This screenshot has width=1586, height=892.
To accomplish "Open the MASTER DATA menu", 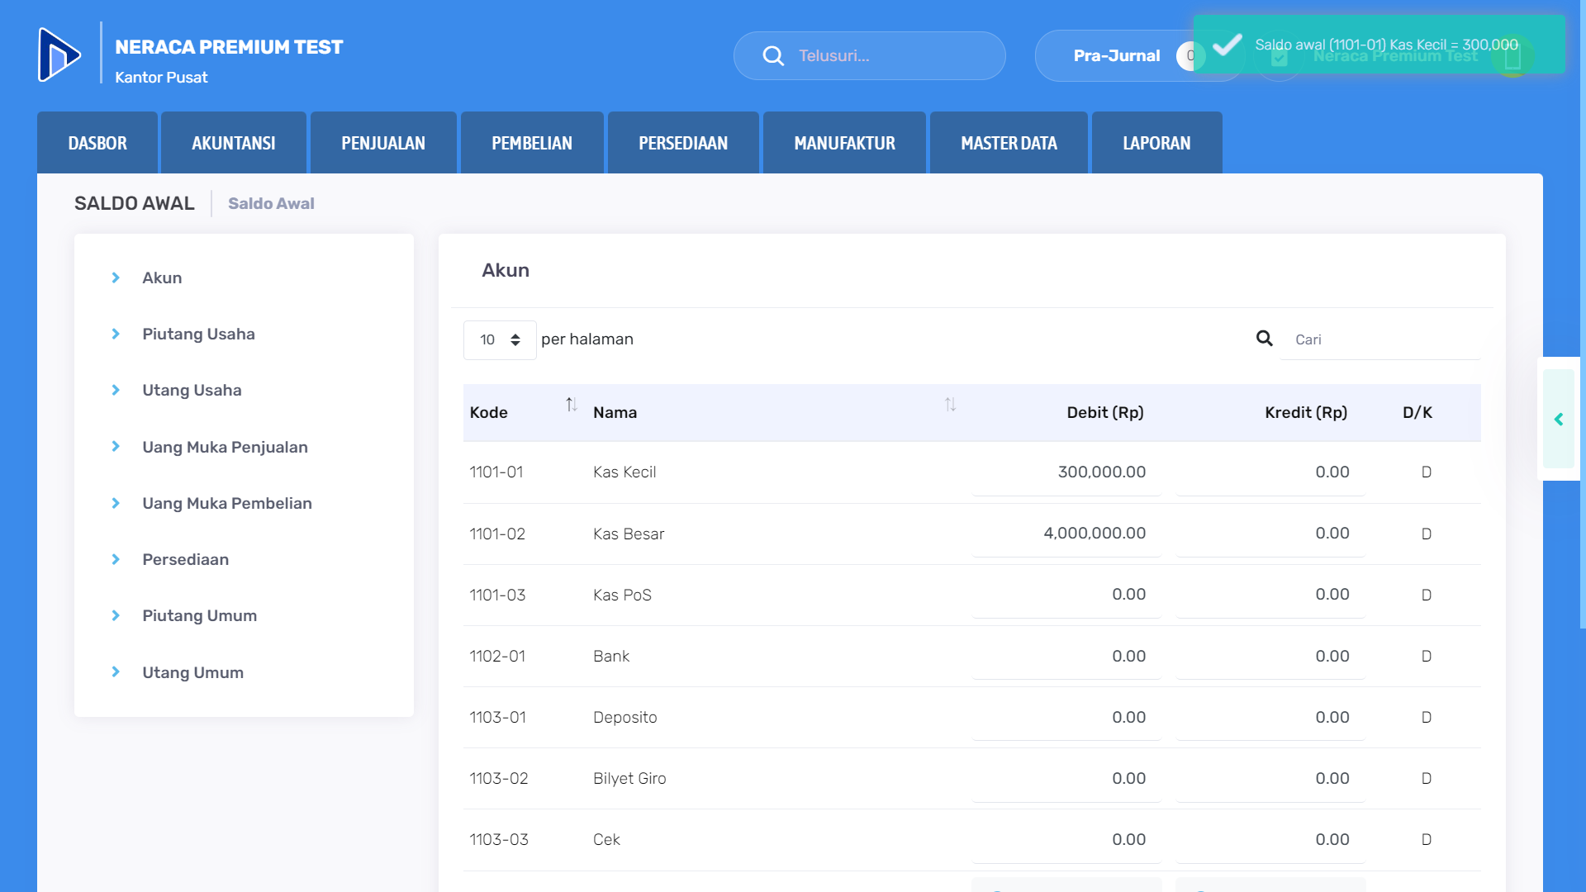I will [x=1009, y=143].
